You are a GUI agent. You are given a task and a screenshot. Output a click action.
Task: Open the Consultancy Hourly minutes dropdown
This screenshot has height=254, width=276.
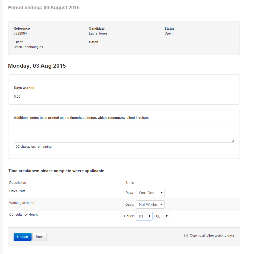161,216
